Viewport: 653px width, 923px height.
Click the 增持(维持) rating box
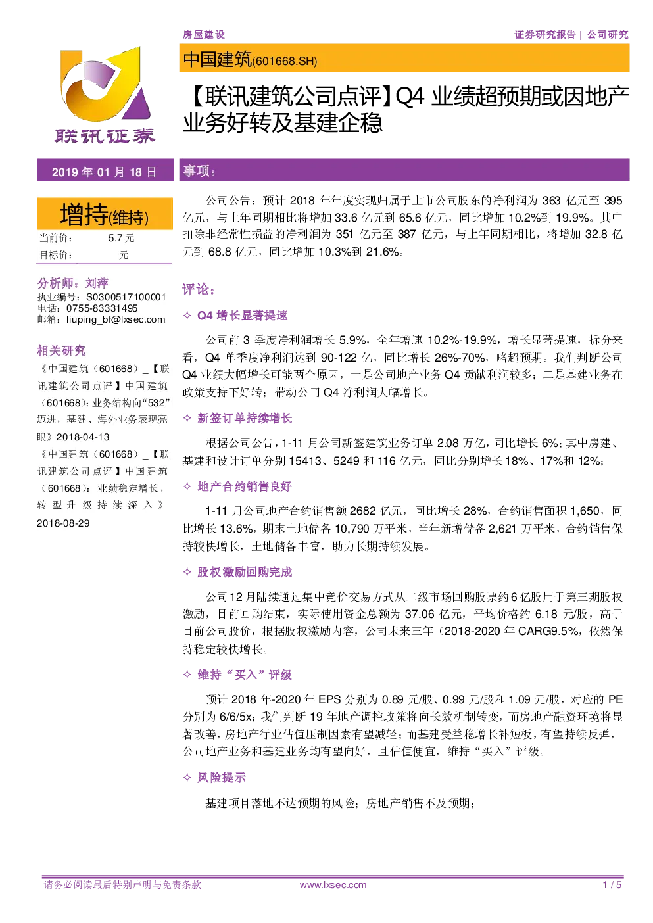[105, 214]
